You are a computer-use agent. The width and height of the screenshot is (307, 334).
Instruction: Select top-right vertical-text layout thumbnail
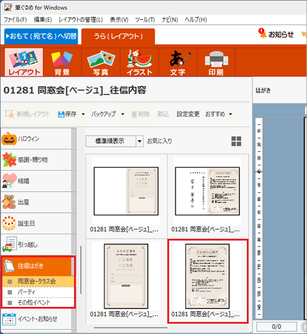208,191
